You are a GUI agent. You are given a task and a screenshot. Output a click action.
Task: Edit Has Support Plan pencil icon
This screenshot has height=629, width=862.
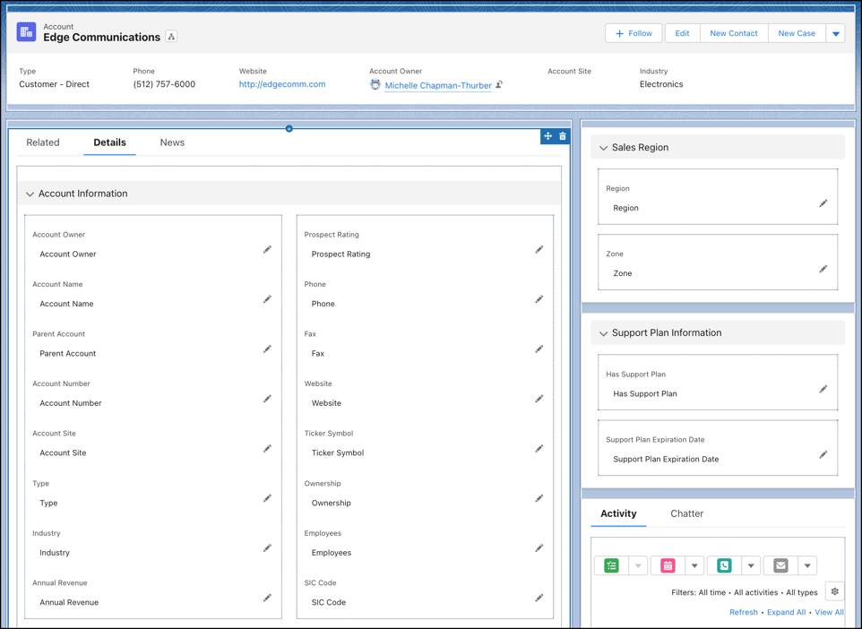tap(823, 389)
